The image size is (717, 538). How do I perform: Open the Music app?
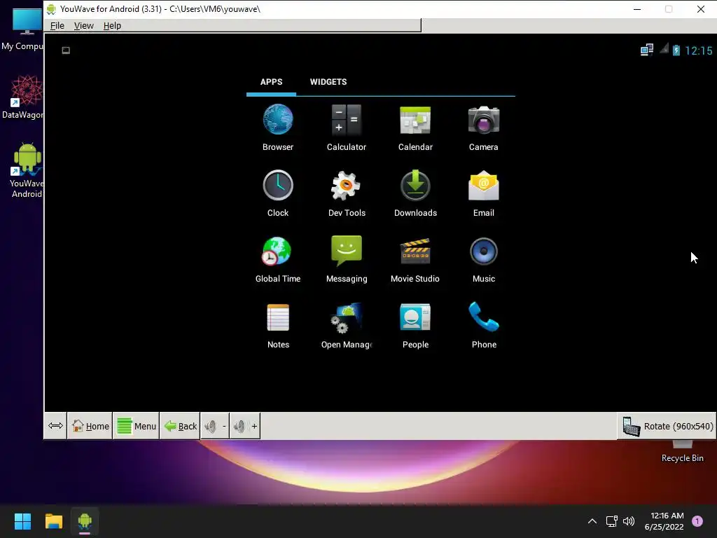click(x=483, y=259)
